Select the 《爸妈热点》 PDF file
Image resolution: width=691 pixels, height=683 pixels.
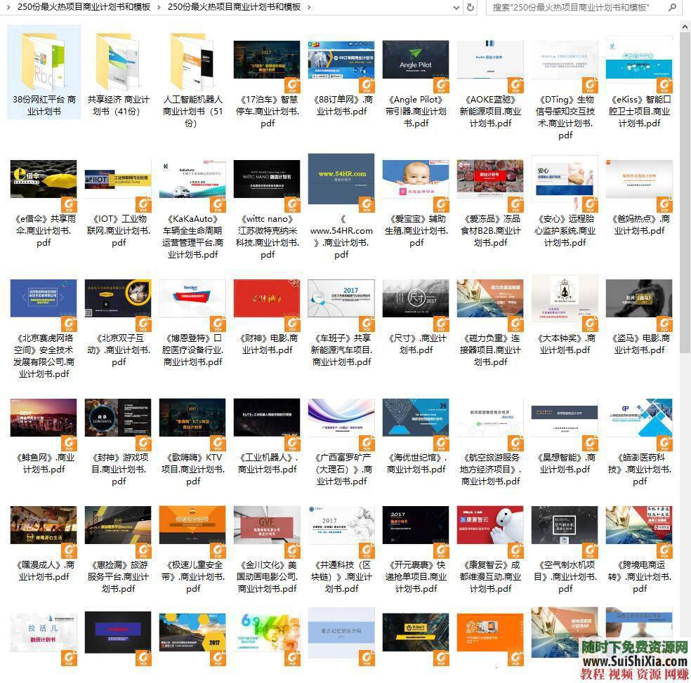click(x=640, y=197)
